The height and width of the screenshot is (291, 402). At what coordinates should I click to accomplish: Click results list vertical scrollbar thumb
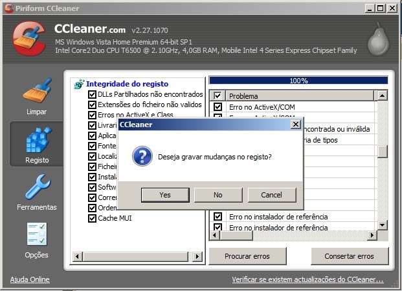383,151
